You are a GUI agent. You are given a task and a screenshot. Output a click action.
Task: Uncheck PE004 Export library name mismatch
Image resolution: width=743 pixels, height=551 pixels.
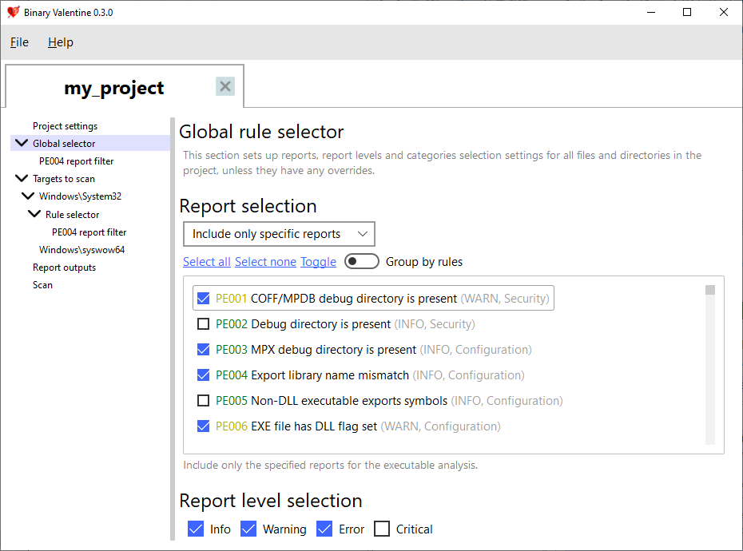203,375
